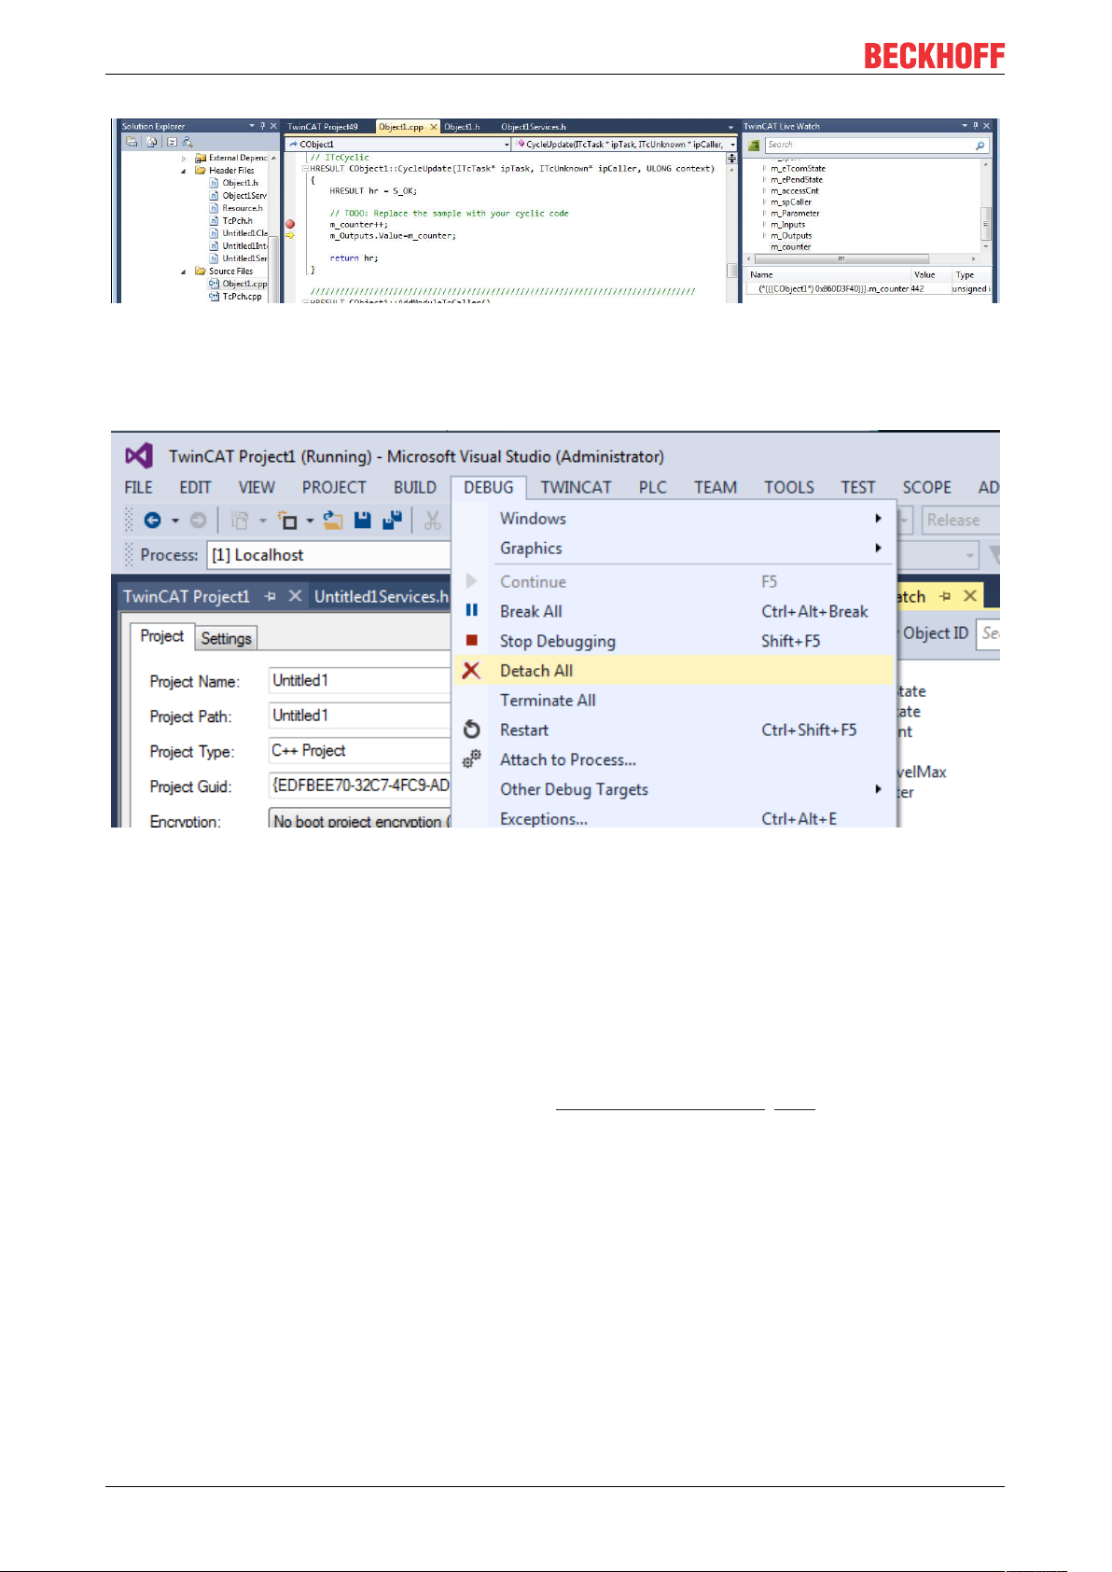Click the red square Stop Debugging icon
Image resolution: width=1112 pixels, height=1572 pixels.
click(x=472, y=640)
